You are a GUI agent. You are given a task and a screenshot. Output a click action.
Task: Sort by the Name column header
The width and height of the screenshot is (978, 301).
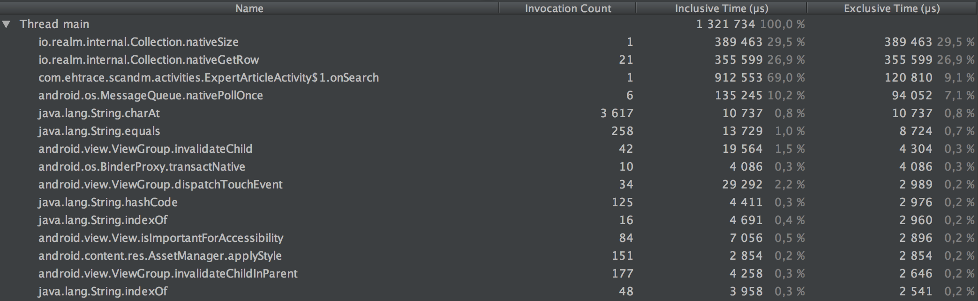248,8
